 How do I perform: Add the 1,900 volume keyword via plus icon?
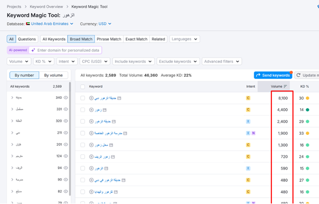click(91, 133)
